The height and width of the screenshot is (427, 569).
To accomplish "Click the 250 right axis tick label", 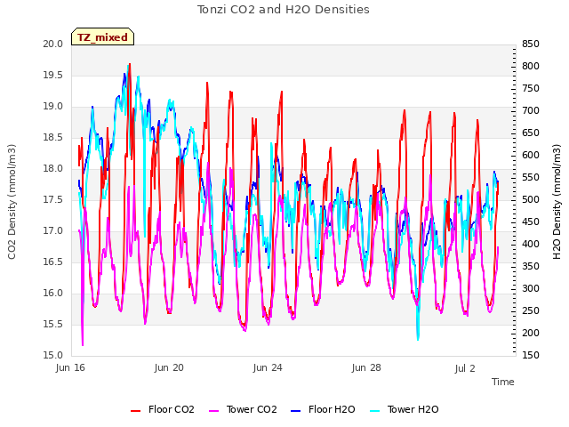I will pyautogui.click(x=531, y=310).
